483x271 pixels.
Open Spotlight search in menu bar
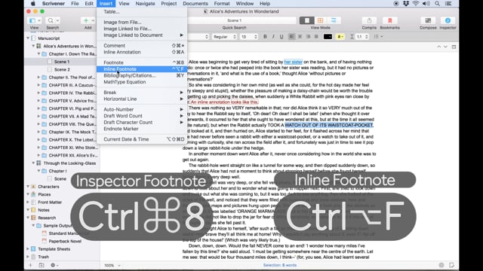[437, 4]
